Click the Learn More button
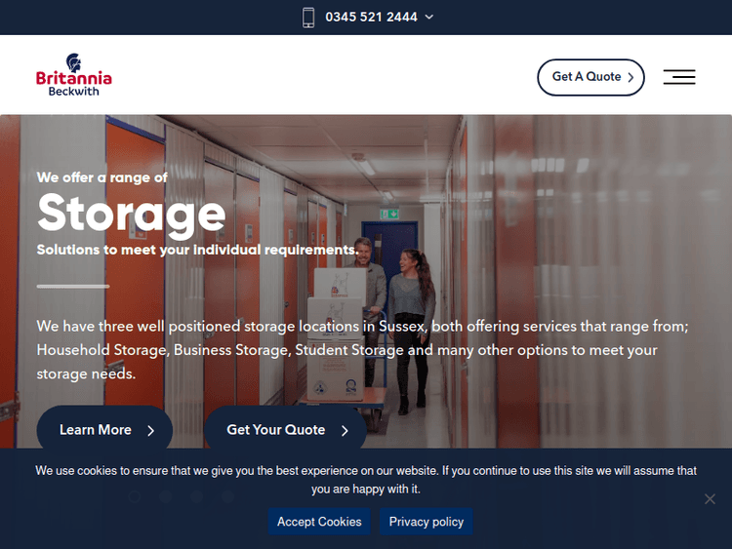The width and height of the screenshot is (732, 549). coord(104,430)
